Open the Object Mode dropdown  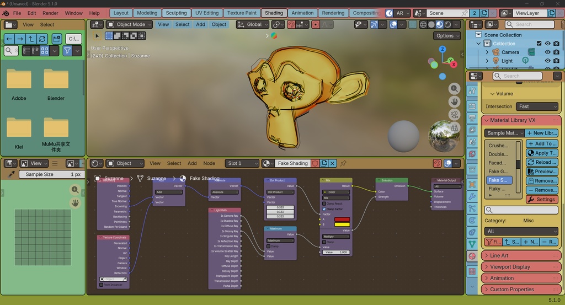pyautogui.click(x=129, y=24)
